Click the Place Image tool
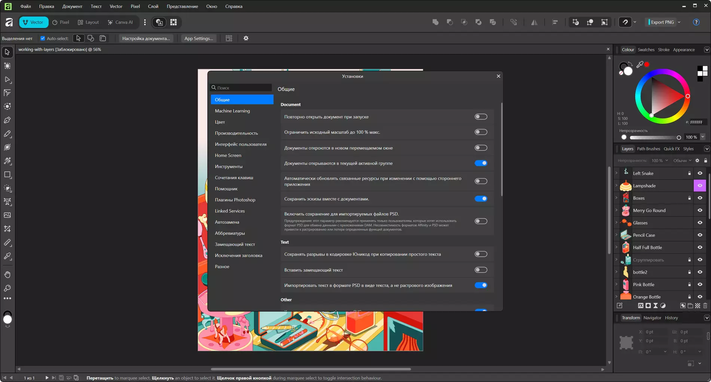 coord(7,215)
